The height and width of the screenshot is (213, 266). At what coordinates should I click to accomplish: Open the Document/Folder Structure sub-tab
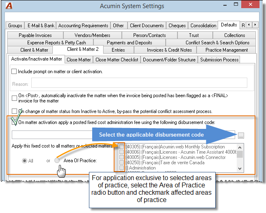(x=169, y=60)
